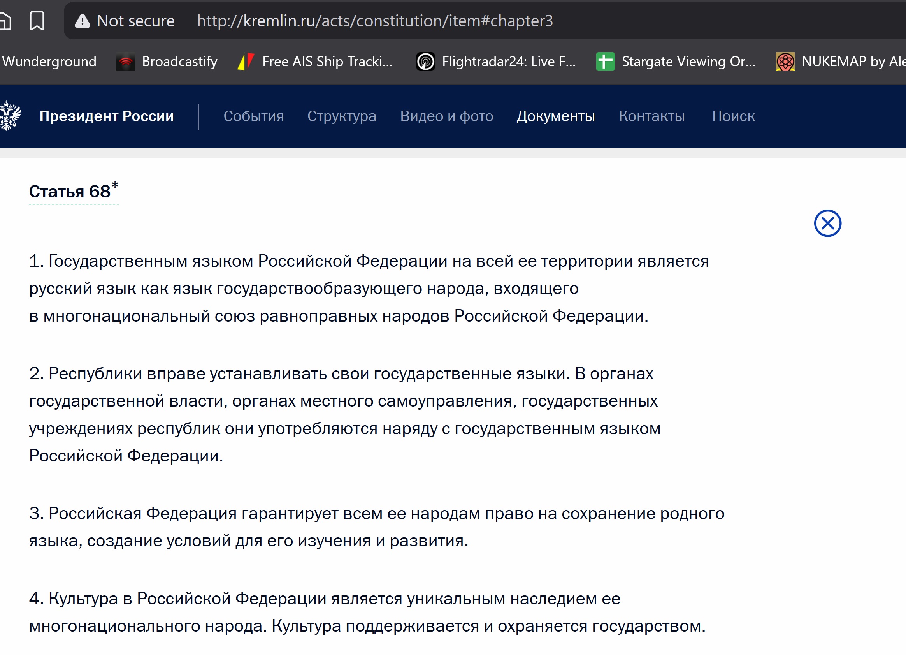Open the Контакты page
This screenshot has width=906, height=655.
pos(651,116)
